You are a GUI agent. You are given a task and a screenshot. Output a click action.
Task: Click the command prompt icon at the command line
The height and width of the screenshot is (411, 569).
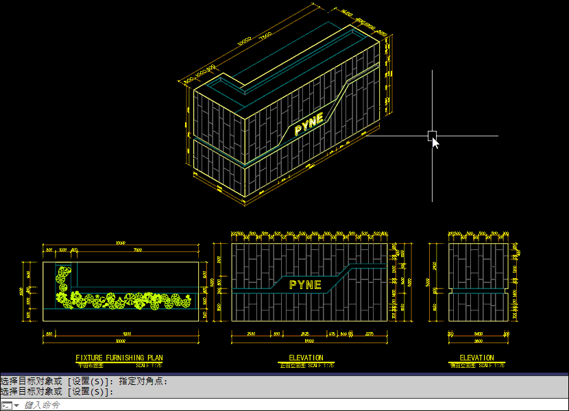pyautogui.click(x=5, y=406)
